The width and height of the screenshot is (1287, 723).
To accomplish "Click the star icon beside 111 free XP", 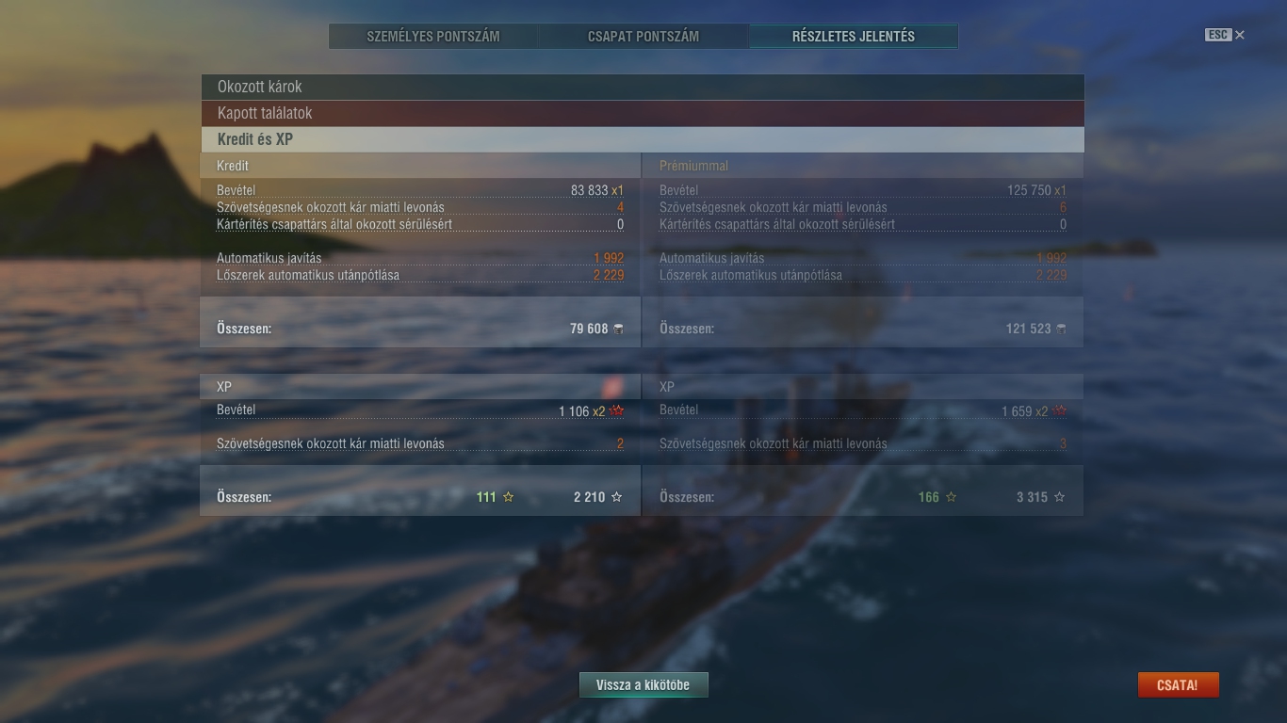I will (x=509, y=497).
